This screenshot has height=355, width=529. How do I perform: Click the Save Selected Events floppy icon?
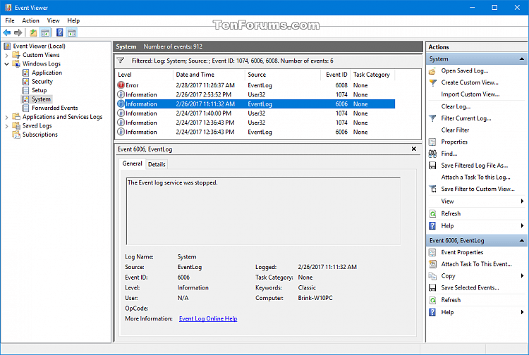(x=432, y=287)
